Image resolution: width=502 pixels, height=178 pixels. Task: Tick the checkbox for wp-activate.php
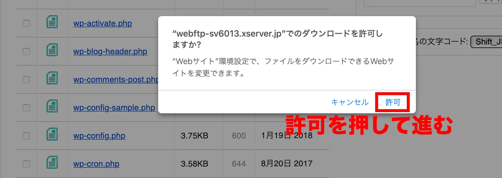[x=26, y=23]
